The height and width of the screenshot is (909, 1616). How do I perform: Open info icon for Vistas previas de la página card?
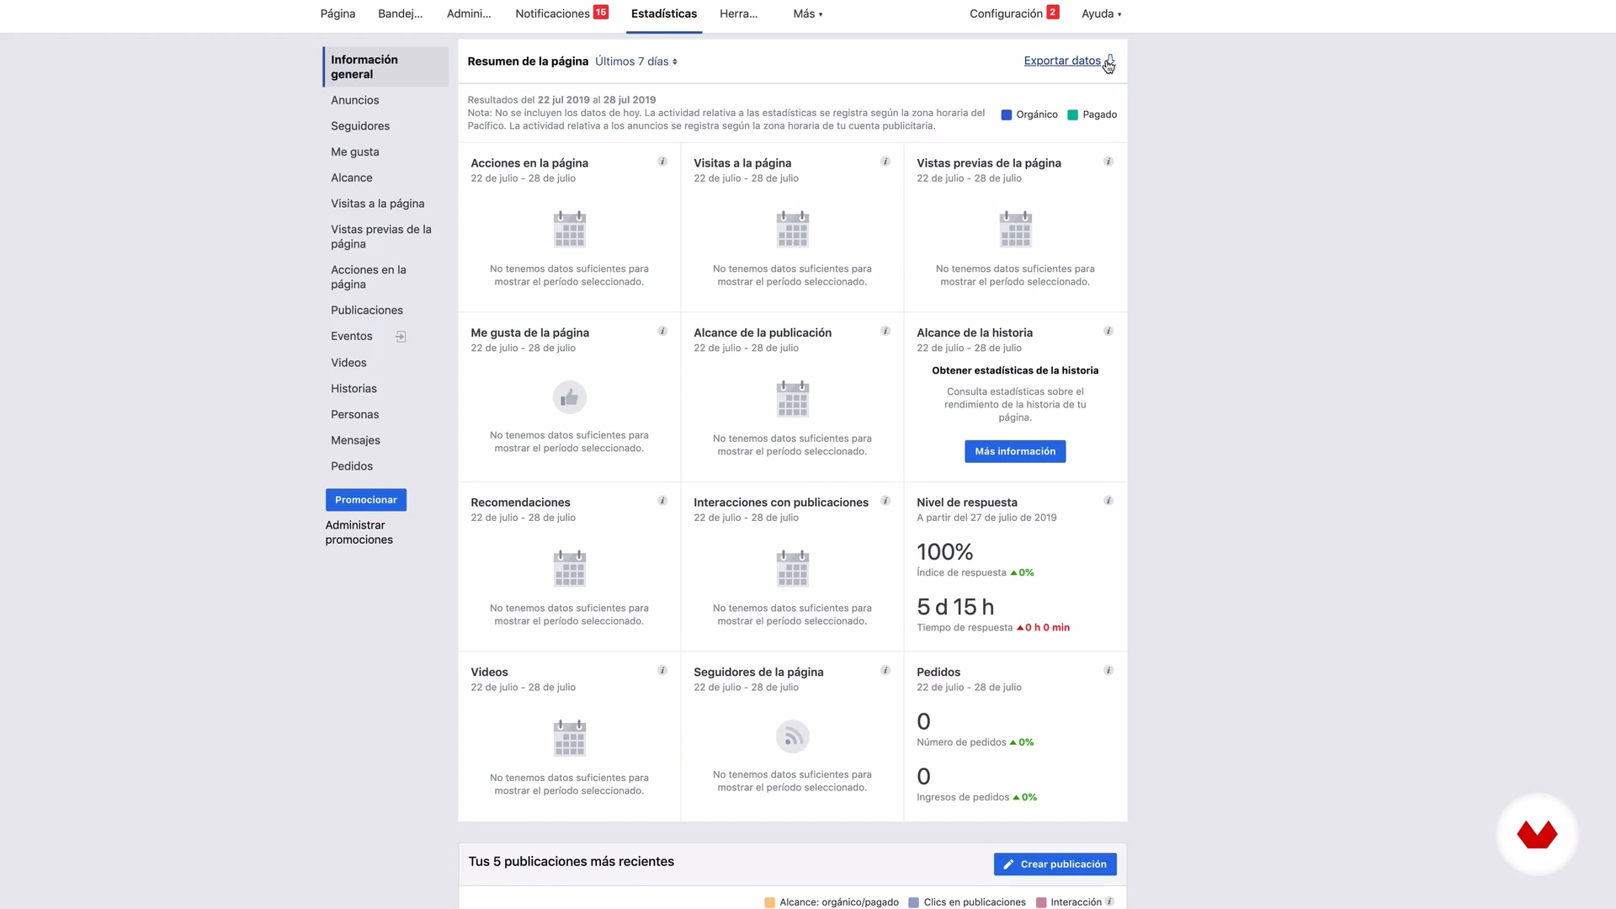pyautogui.click(x=1108, y=162)
